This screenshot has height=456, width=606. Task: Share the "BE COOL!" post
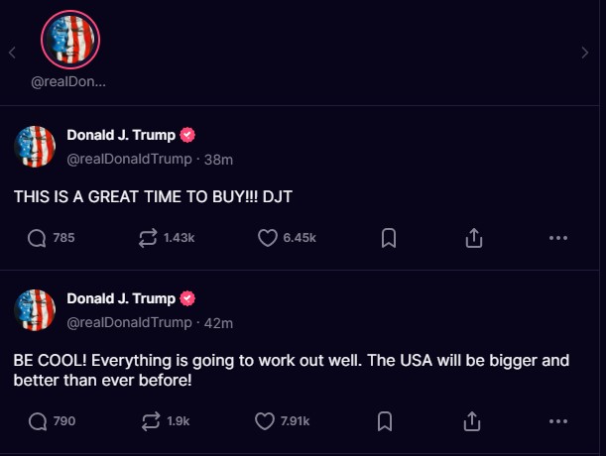(x=473, y=421)
